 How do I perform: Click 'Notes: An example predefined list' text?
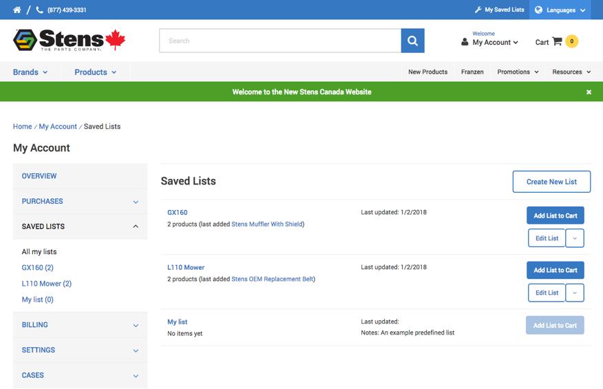click(x=408, y=333)
